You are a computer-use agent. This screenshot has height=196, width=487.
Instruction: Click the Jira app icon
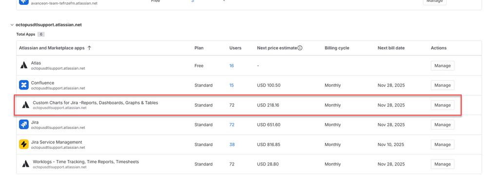point(24,125)
